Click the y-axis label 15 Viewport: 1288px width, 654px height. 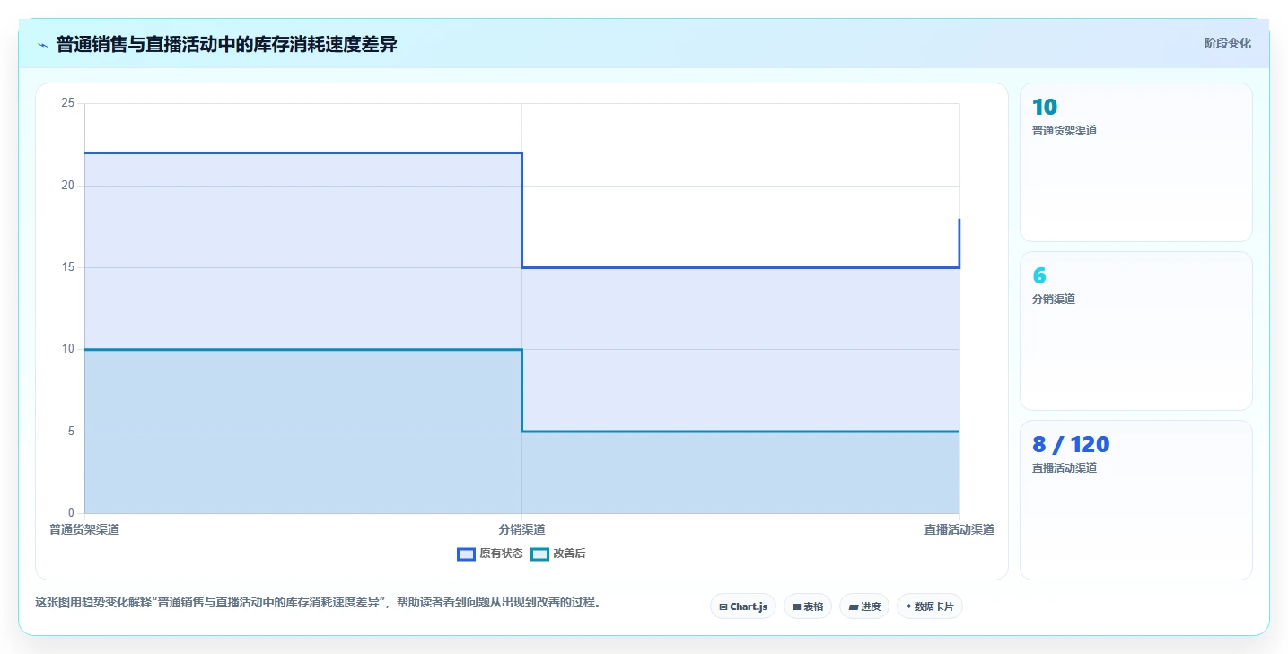tap(67, 267)
